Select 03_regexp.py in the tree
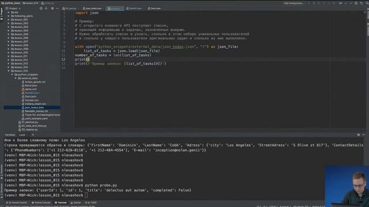This screenshot has height=207, width=369. 29,129
